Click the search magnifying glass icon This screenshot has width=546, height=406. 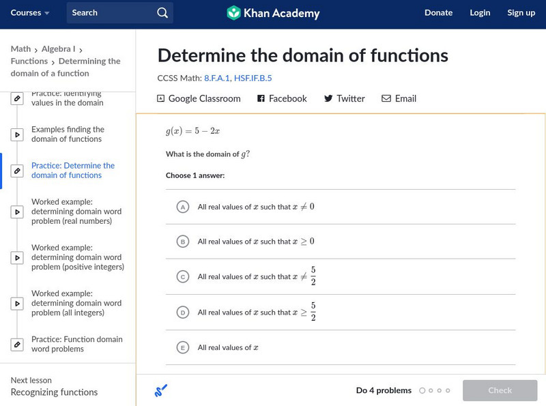point(162,12)
